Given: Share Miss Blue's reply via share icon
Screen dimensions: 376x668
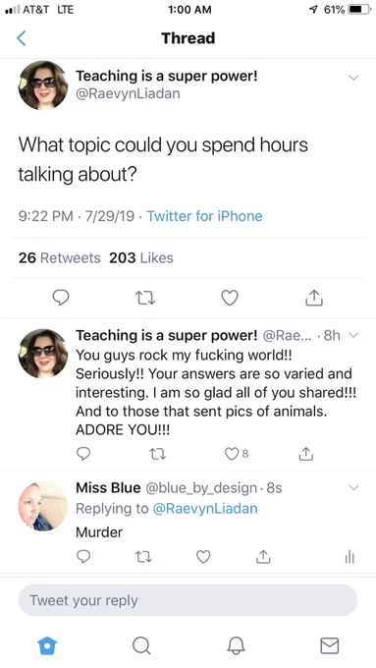Looking at the screenshot, I should point(263,556).
